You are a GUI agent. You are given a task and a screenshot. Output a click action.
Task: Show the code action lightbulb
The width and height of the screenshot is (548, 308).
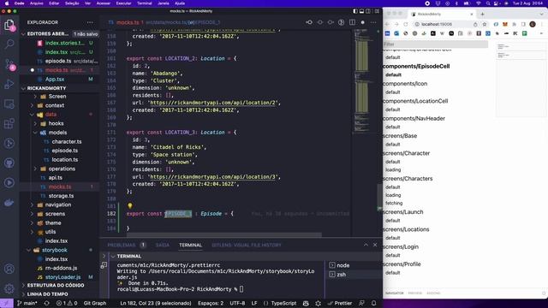click(x=130, y=206)
